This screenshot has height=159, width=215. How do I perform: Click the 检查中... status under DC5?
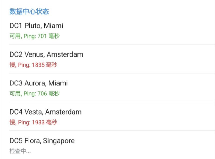coord(20,151)
